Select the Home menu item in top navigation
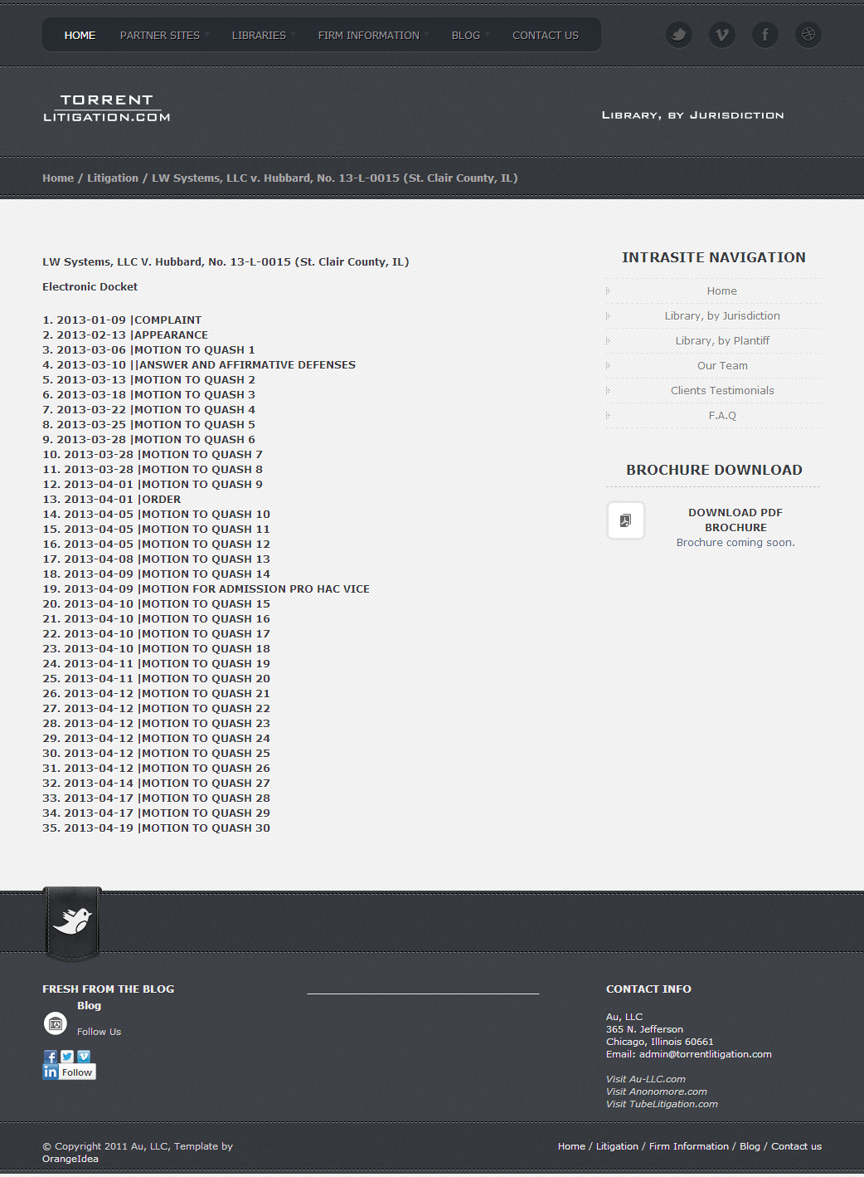The image size is (864, 1177). coord(80,36)
